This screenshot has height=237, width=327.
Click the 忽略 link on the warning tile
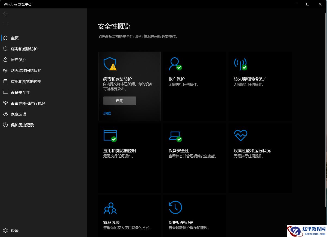[x=107, y=113]
